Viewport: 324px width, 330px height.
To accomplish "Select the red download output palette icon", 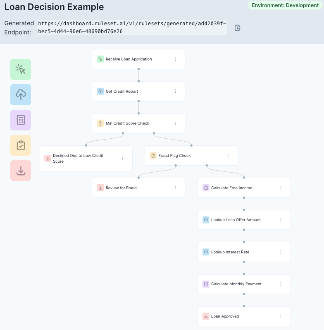I will pyautogui.click(x=21, y=171).
